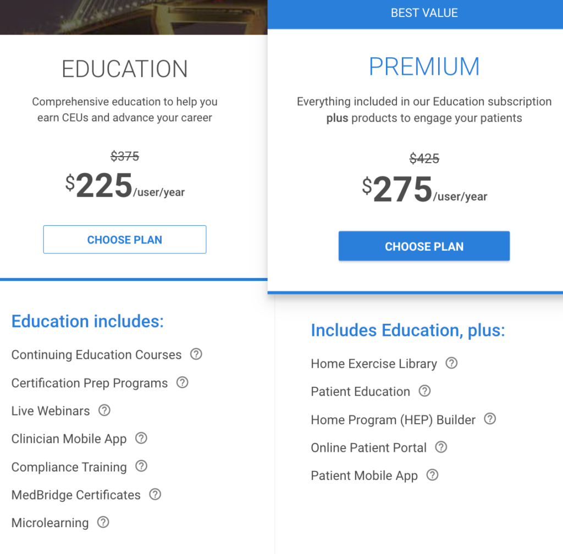Click the Home Exercise Library label
Screen dimensions: 563x554
(374, 363)
